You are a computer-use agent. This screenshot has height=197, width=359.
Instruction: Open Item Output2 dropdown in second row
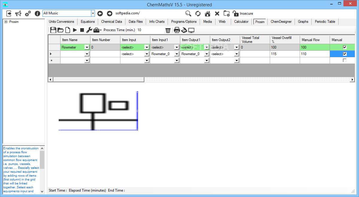[237, 54]
